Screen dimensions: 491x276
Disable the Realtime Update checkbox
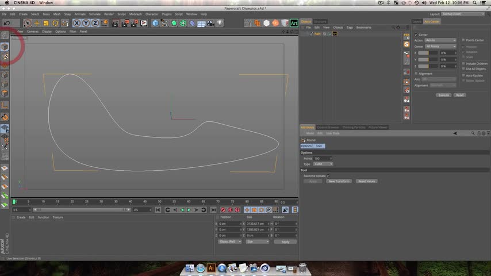328,175
